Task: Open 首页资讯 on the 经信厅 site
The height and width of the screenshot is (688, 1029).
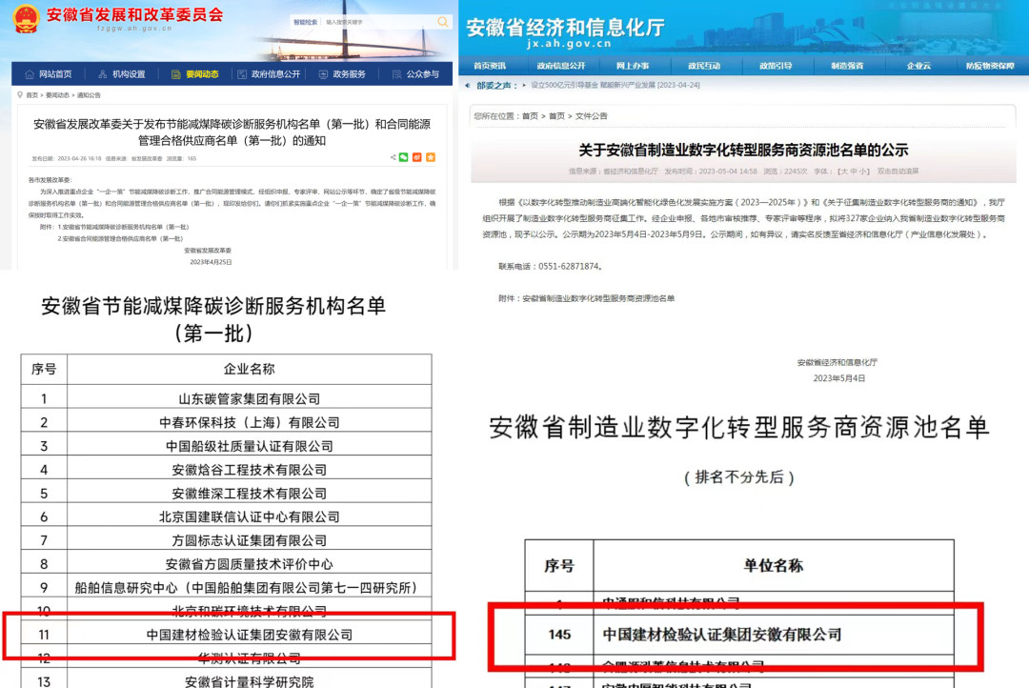Action: 490,66
